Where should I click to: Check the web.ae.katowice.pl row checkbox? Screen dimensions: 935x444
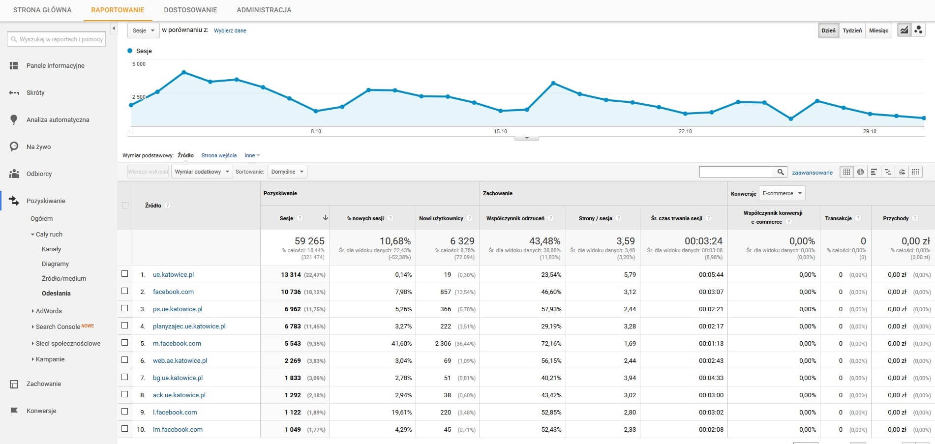pyautogui.click(x=125, y=360)
